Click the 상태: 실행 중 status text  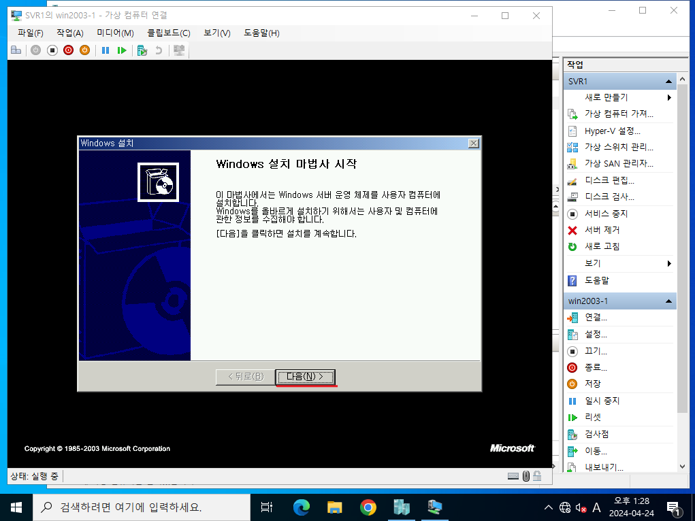pyautogui.click(x=34, y=476)
